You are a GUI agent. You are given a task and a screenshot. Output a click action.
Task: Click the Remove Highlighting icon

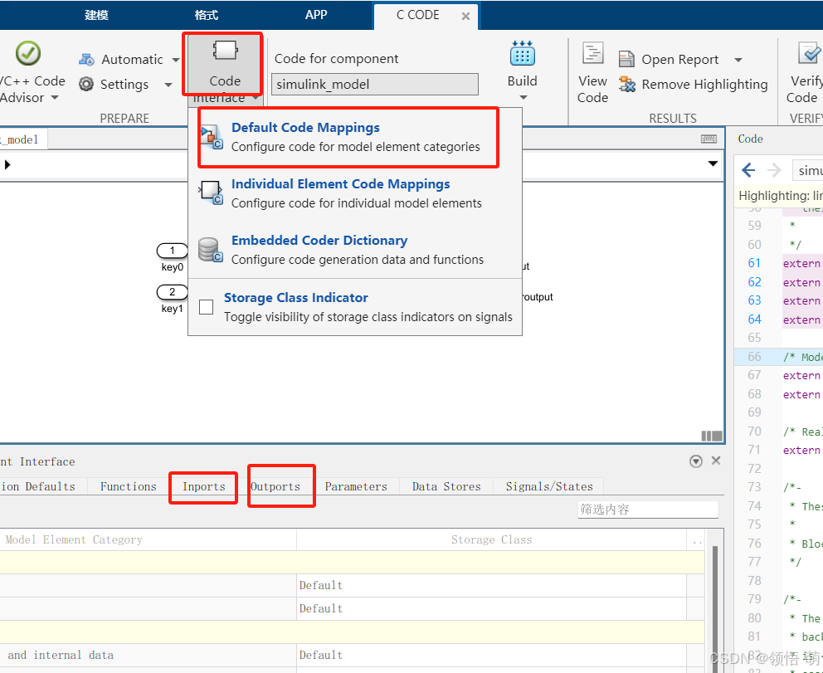pyautogui.click(x=626, y=84)
